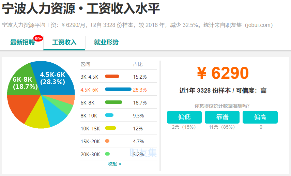
Task: Click the red 99+ notification badge
Action: 38,38
